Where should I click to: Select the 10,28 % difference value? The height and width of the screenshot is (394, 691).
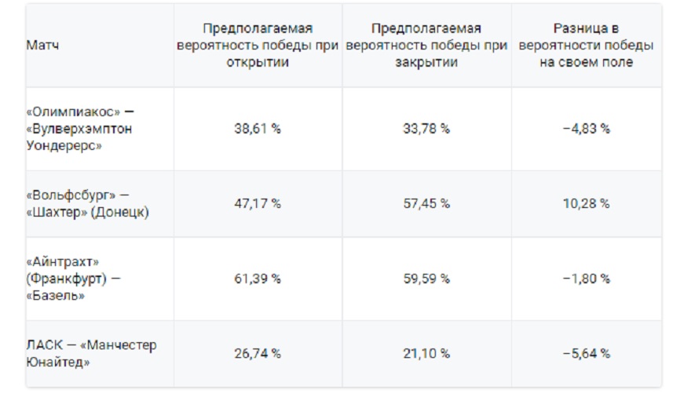pyautogui.click(x=586, y=203)
